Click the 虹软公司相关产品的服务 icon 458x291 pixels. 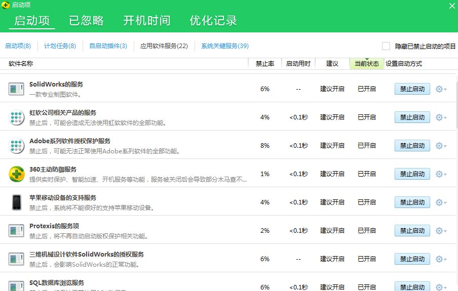pos(16,117)
